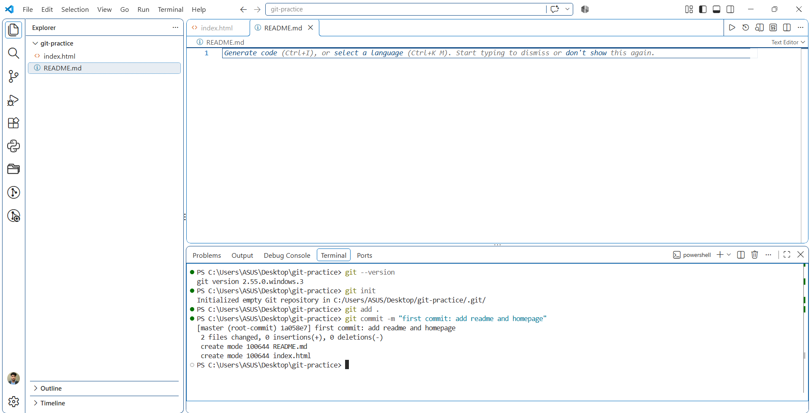811x413 pixels.
Task: Open the chat dropdown arrow in title bar
Action: tap(567, 9)
